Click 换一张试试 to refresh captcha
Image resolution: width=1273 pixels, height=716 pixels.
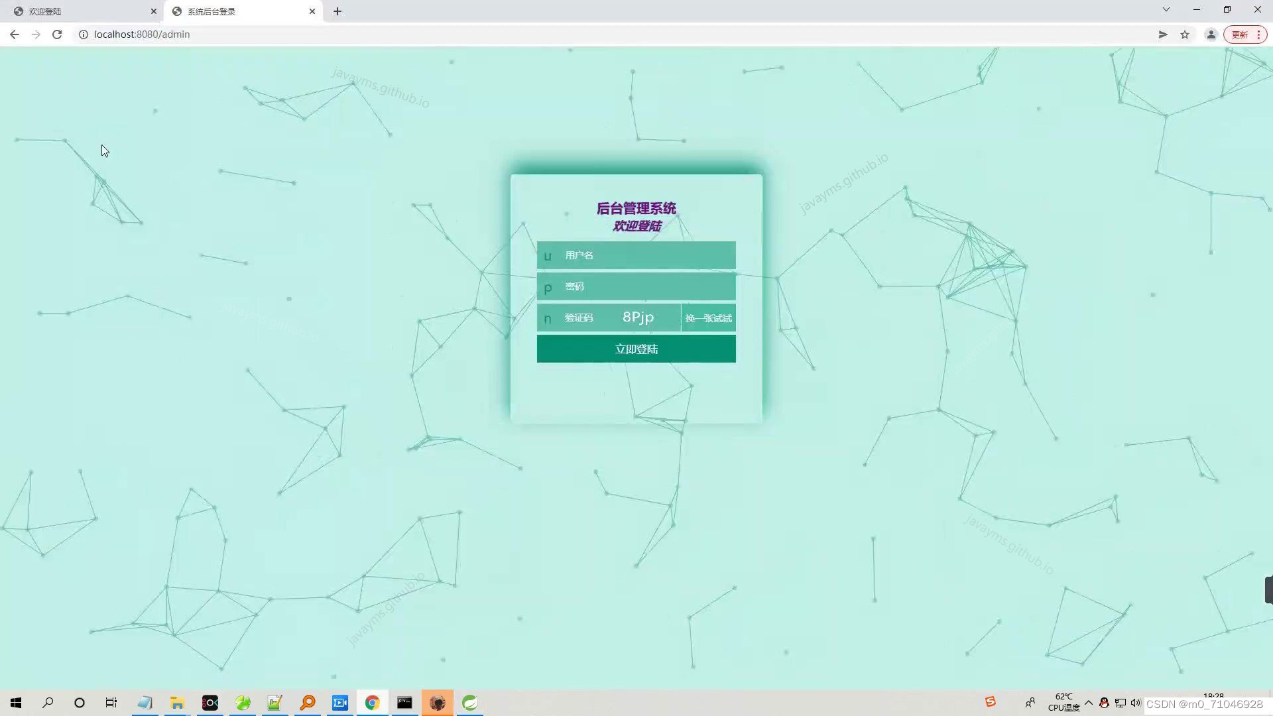pyautogui.click(x=708, y=318)
